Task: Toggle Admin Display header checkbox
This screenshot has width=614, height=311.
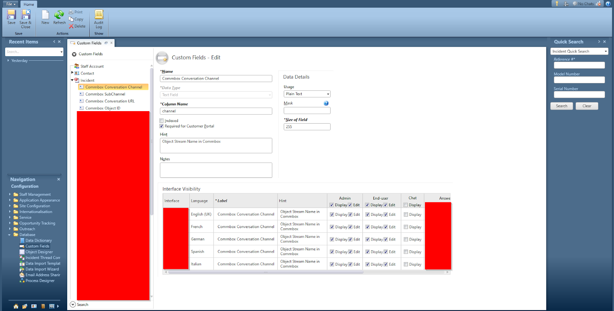Action: point(332,205)
